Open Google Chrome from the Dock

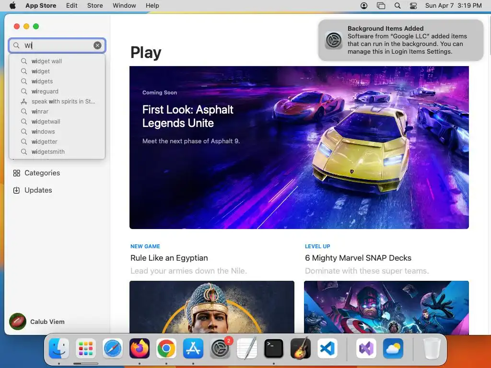pos(166,348)
